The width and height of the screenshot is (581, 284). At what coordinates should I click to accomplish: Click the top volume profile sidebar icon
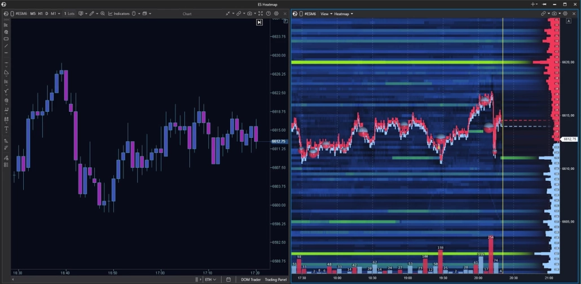coord(6,25)
